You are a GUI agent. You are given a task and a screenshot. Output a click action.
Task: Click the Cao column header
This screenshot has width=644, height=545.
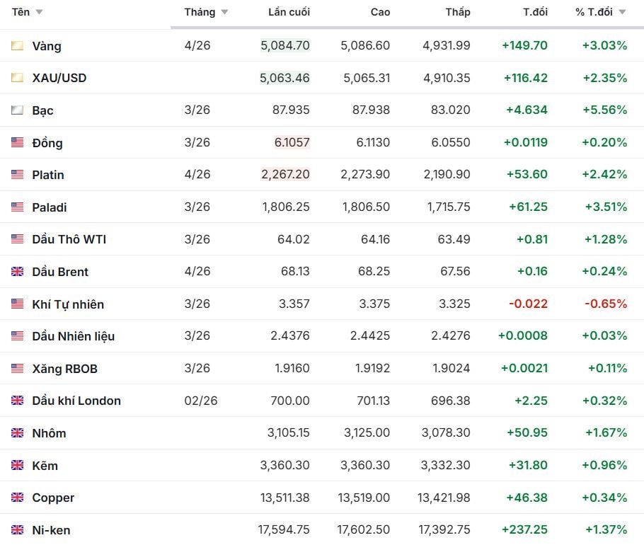380,12
